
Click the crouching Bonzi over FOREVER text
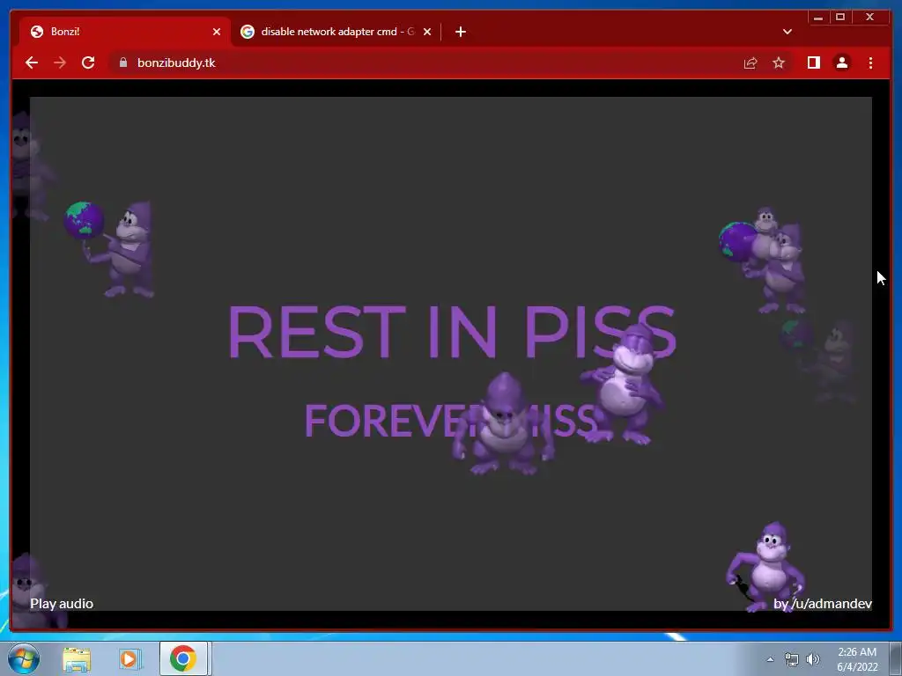503,423
